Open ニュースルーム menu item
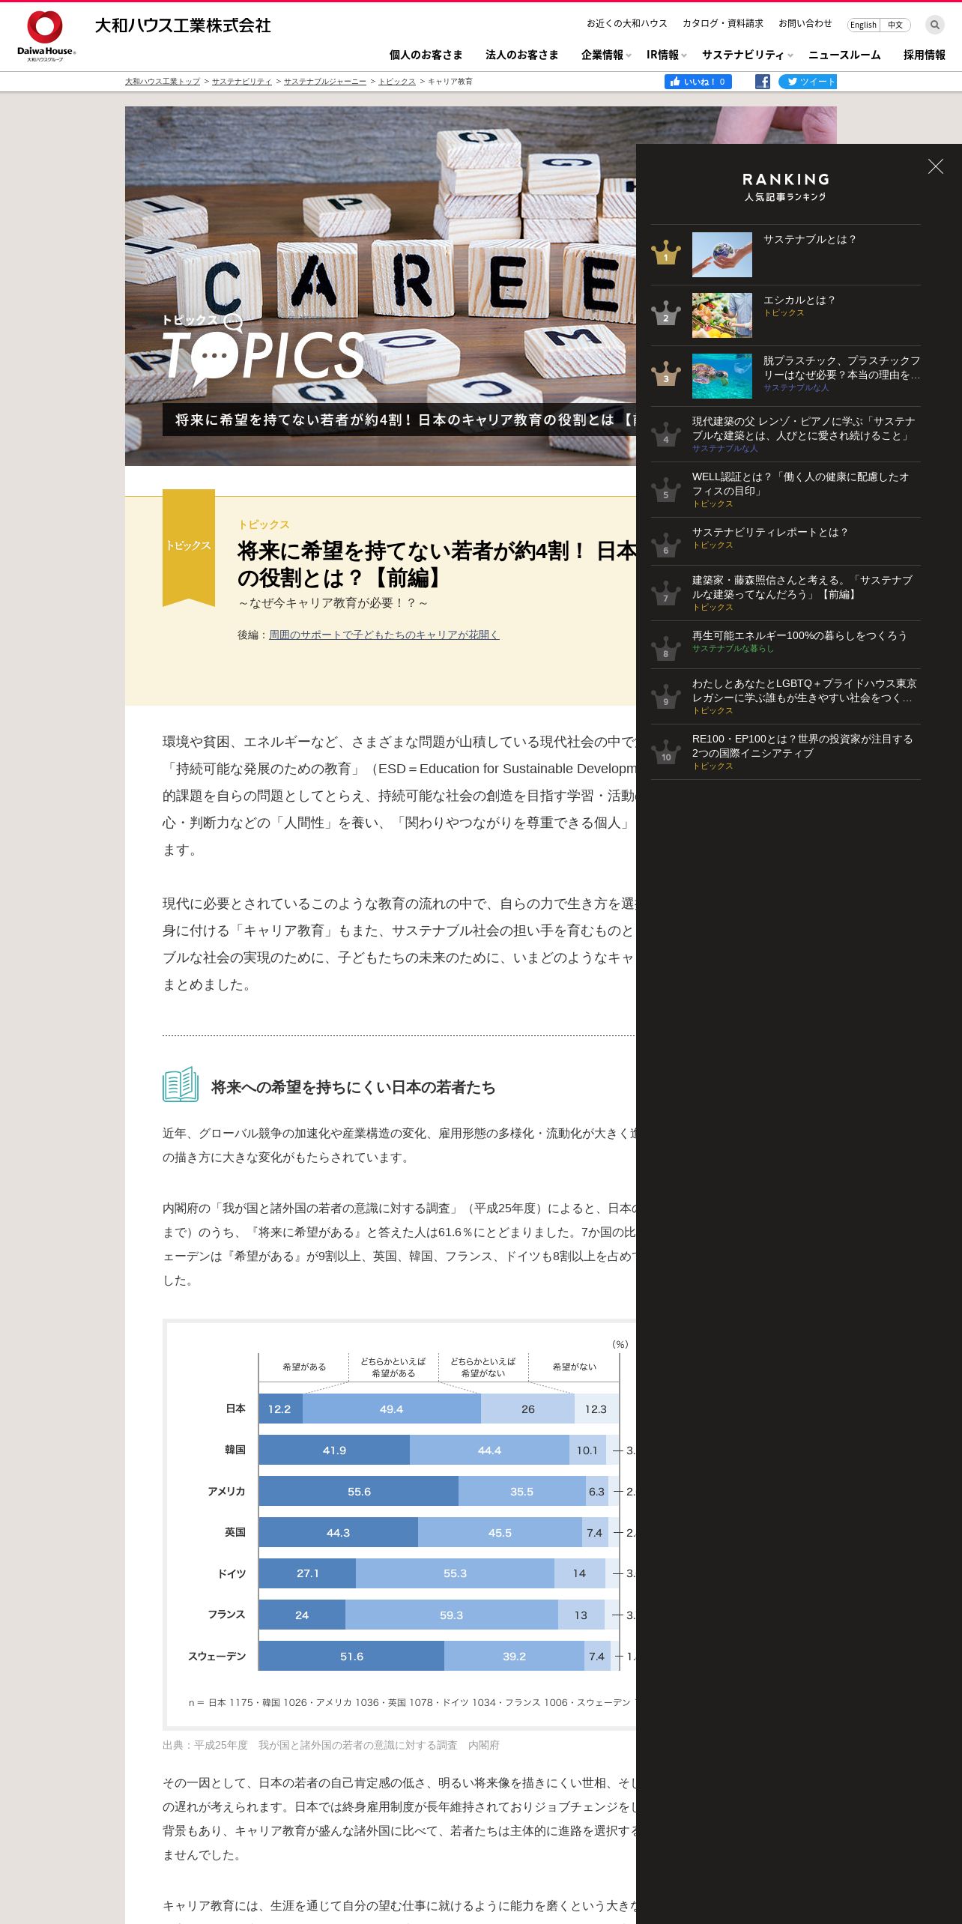 [x=844, y=55]
